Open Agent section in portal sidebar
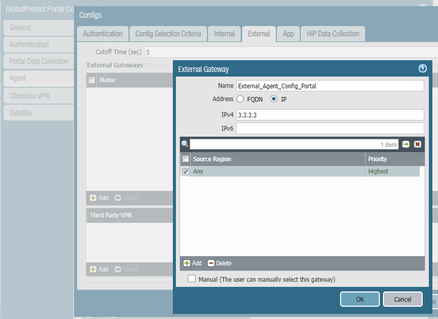 click(x=39, y=78)
